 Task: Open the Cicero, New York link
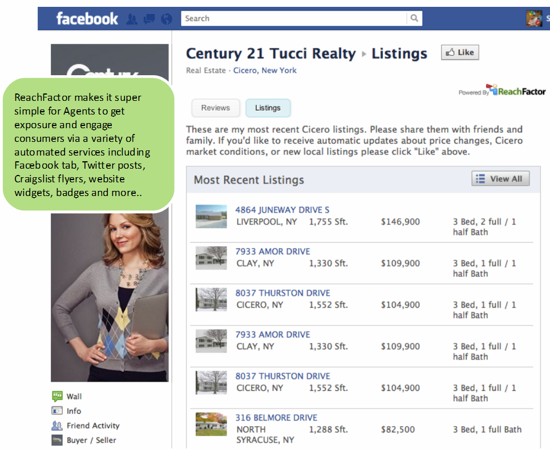[265, 71]
